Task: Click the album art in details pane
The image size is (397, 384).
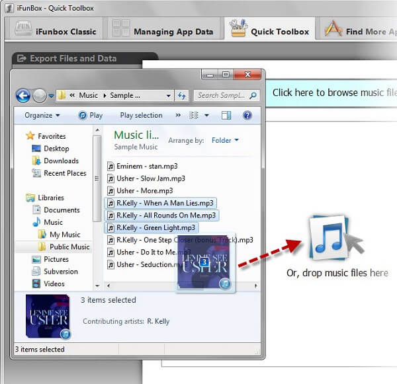Action: click(x=48, y=316)
